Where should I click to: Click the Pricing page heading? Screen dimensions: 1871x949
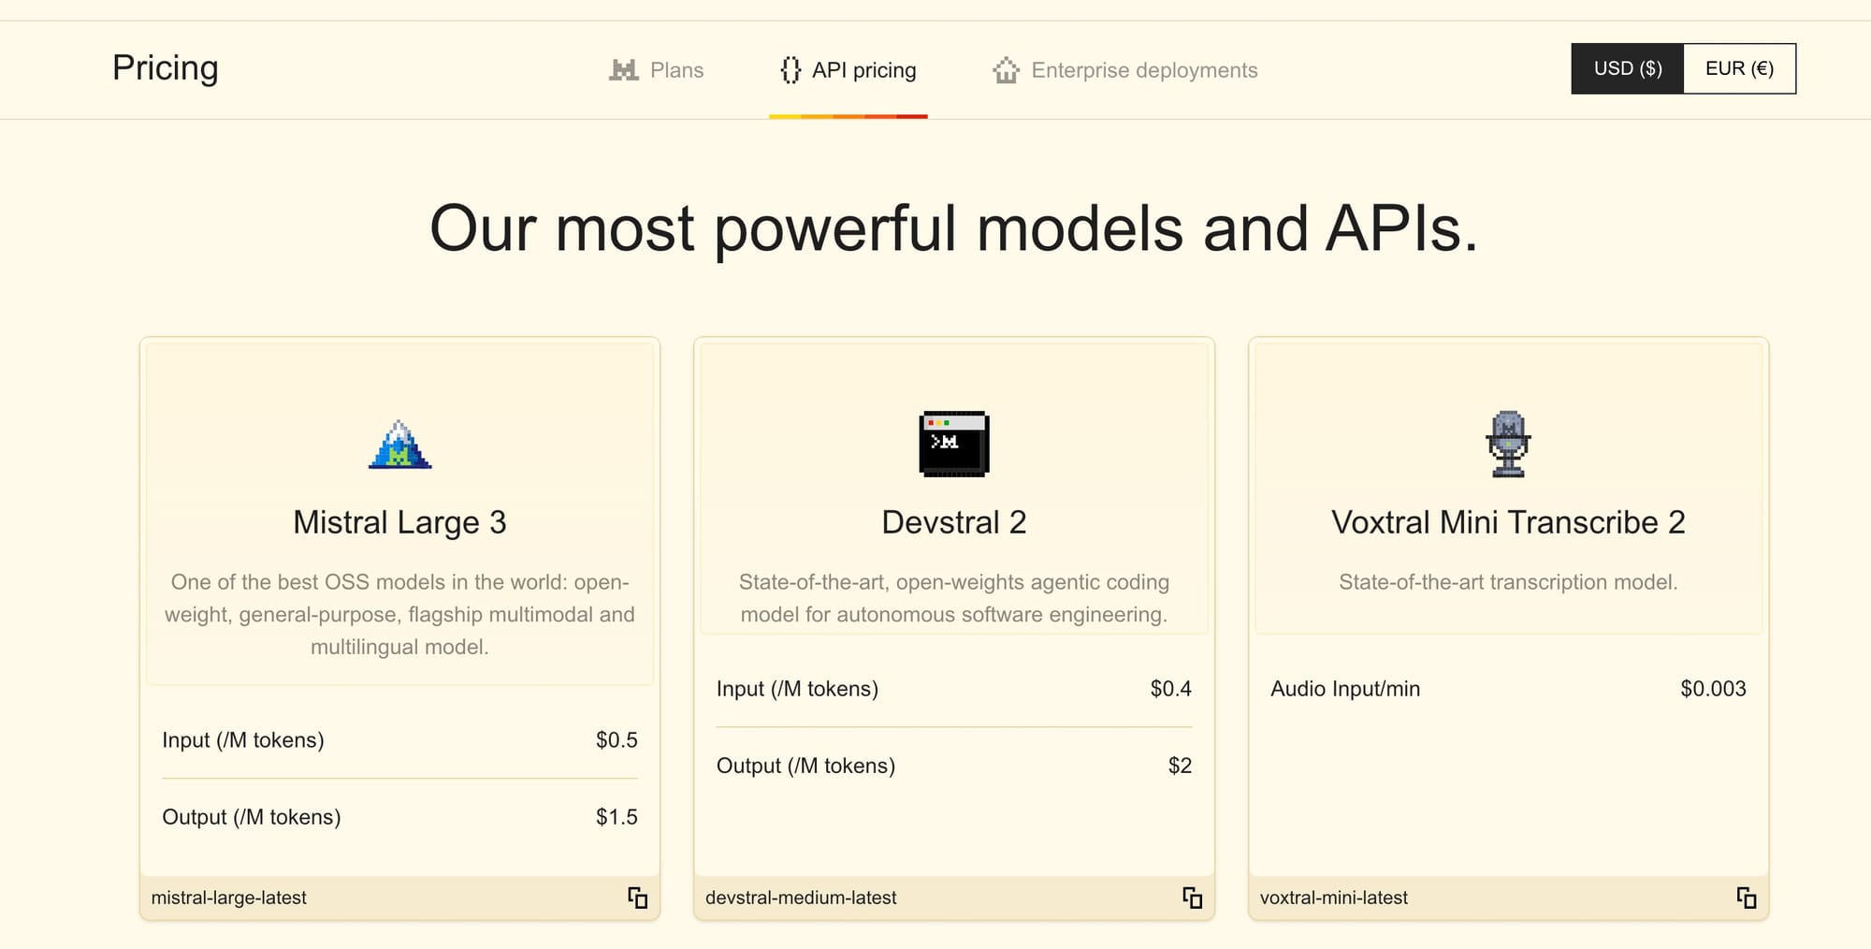(x=166, y=68)
